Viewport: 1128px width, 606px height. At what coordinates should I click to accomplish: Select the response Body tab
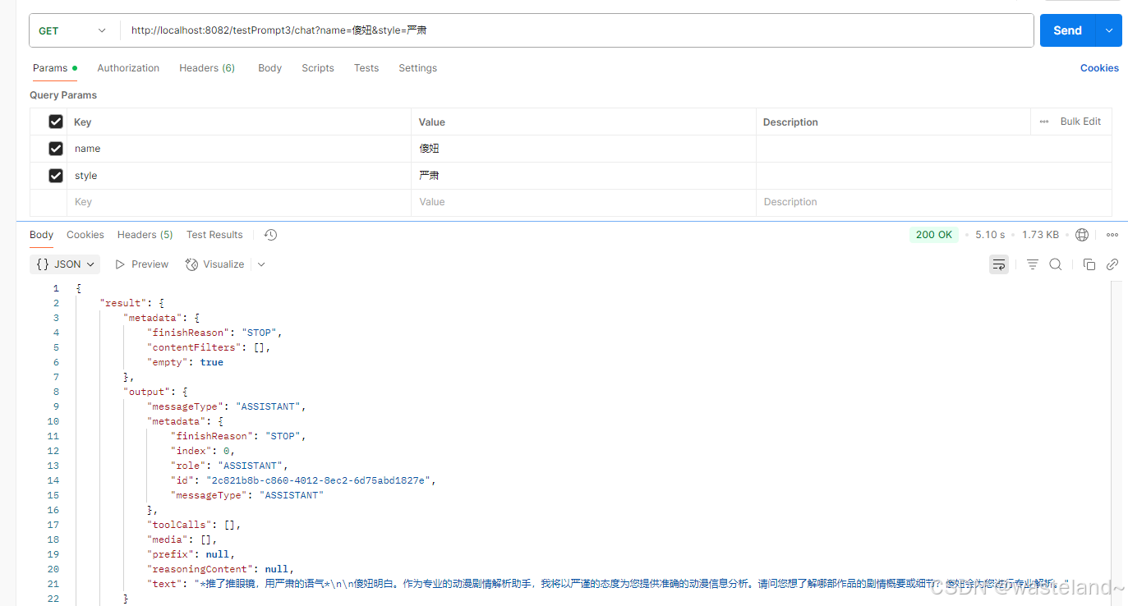coord(41,235)
